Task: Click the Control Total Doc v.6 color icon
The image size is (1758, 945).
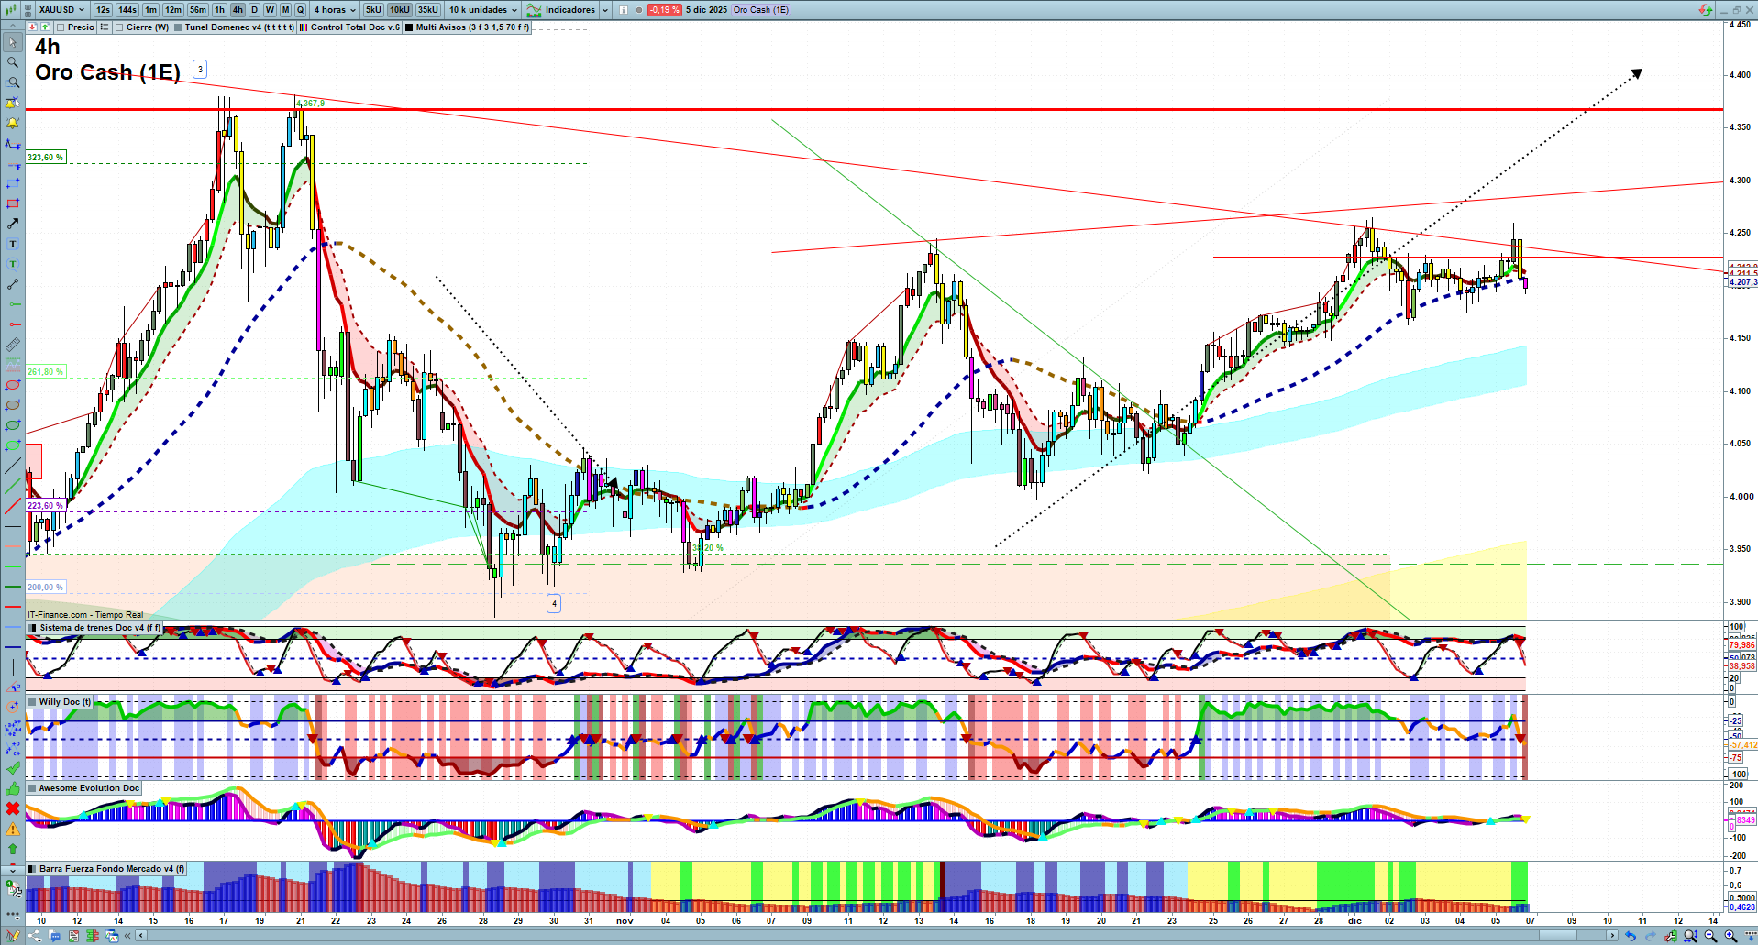Action: tap(304, 27)
